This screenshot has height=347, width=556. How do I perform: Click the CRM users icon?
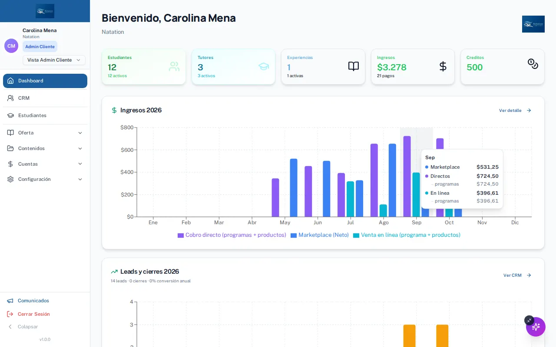[x=10, y=98]
